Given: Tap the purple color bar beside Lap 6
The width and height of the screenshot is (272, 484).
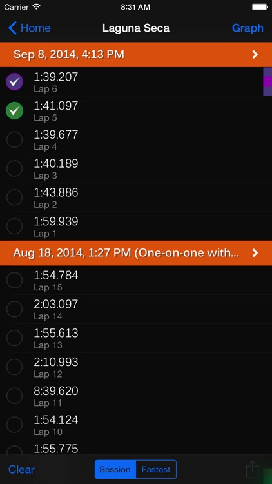Looking at the screenshot, I should [x=267, y=82].
